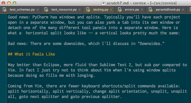The width and height of the screenshot is (191, 103).
Task: Close the pyramidhook.py tab
Action: (x=183, y=9)
